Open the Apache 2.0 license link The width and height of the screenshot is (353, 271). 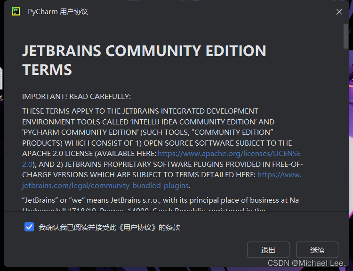[231, 154]
